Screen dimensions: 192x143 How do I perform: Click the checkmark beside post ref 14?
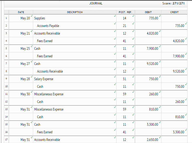(133, 16)
